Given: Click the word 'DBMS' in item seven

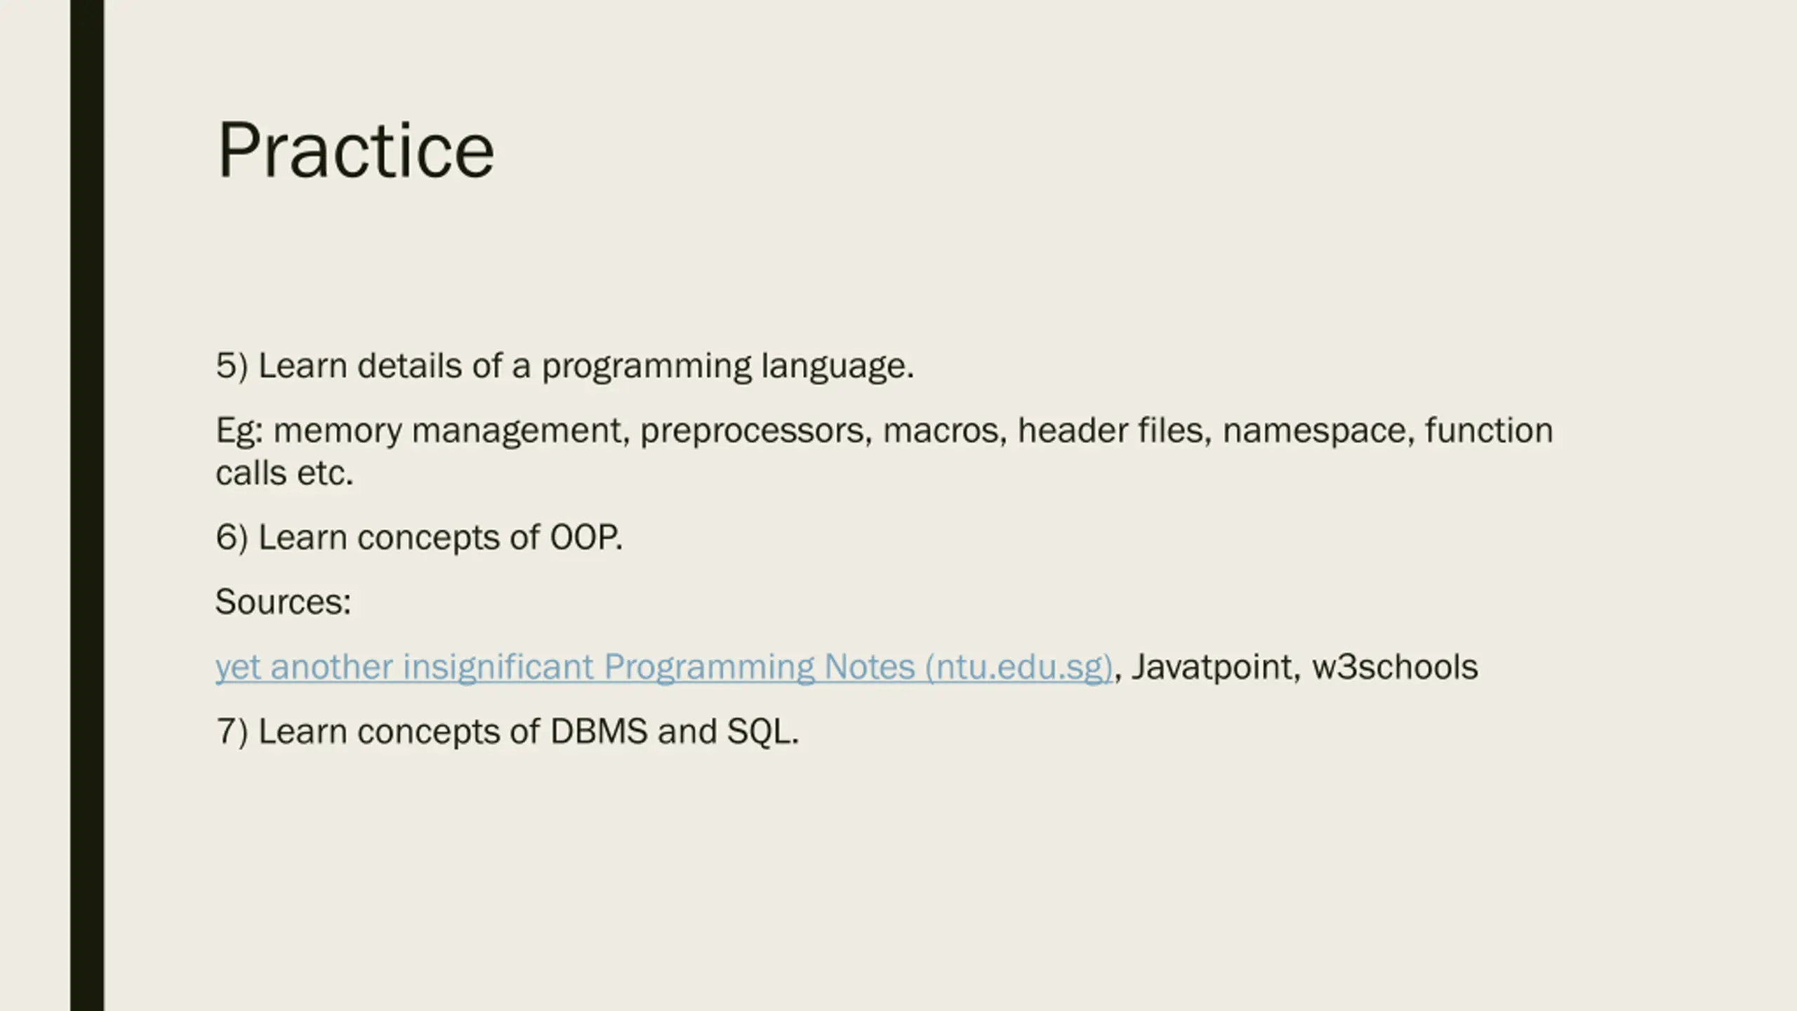Looking at the screenshot, I should pos(599,732).
